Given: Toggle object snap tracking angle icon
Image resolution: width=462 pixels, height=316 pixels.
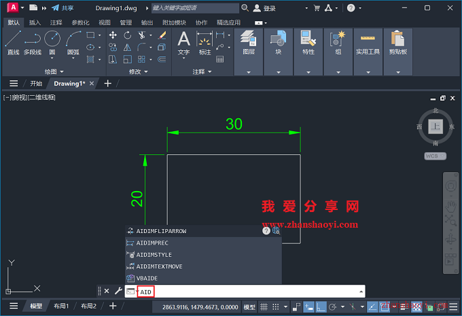Looking at the screenshot, I should click(372, 307).
